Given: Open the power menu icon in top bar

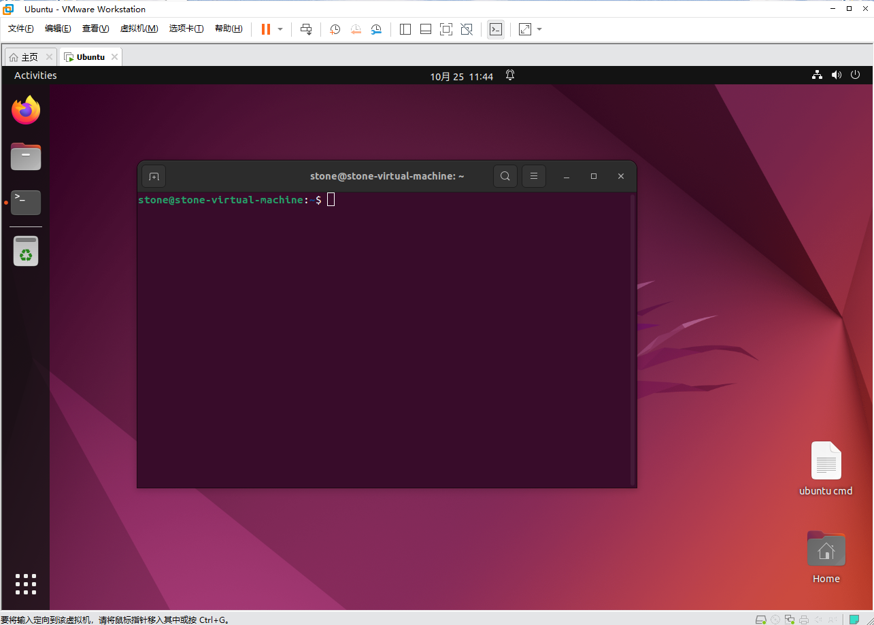Looking at the screenshot, I should click(x=856, y=75).
